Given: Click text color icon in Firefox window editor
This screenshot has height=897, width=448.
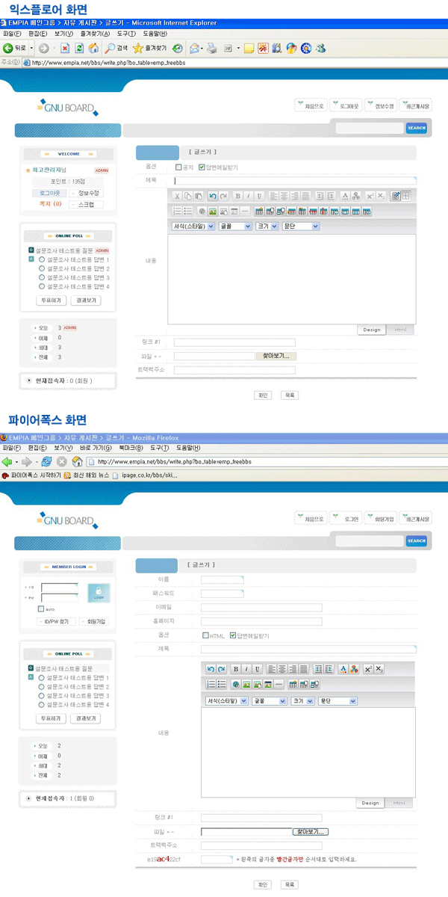Looking at the screenshot, I should coord(343,668).
